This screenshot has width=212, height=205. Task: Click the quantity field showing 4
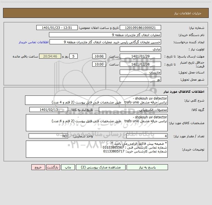(x=147, y=136)
